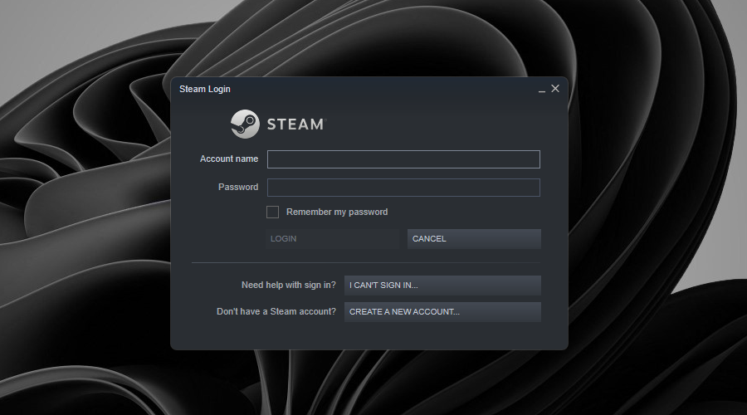Focus the Account name input field
Viewport: 747px width, 415px height.
click(x=403, y=159)
